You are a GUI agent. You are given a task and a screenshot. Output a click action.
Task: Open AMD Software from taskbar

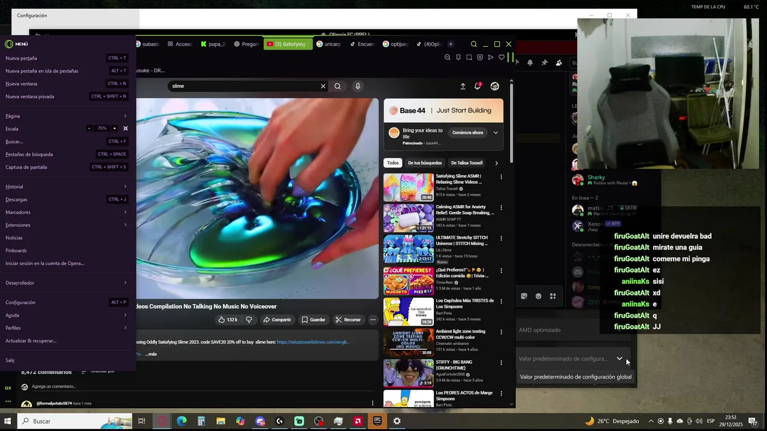358,421
